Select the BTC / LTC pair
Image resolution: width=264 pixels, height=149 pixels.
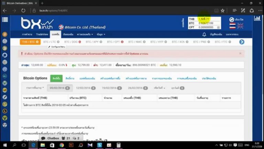[x=51, y=42]
